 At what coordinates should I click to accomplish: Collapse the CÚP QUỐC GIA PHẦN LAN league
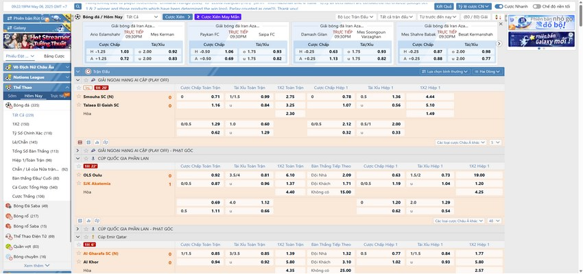[x=78, y=158]
